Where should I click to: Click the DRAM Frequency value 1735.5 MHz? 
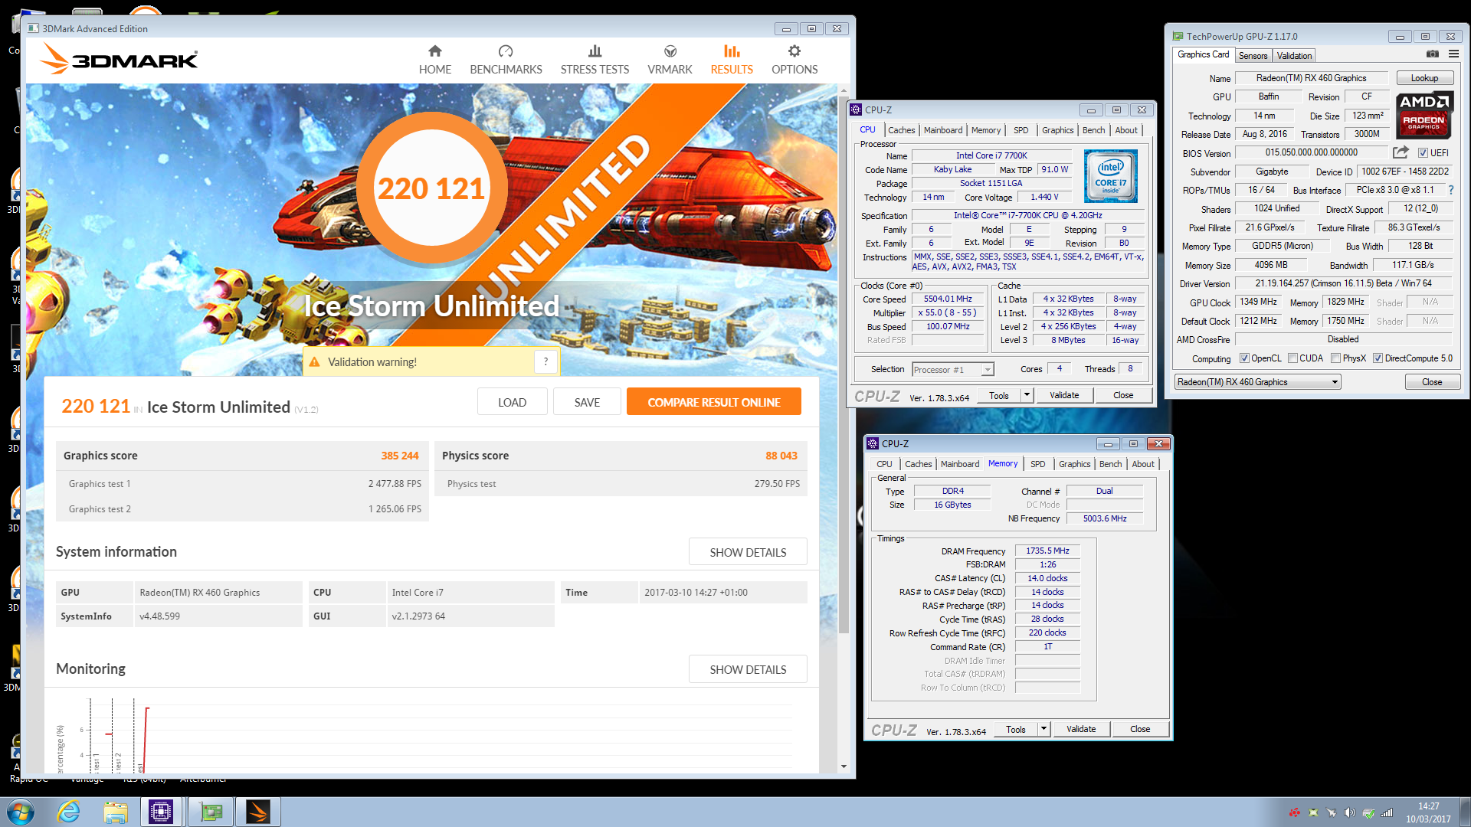point(1047,551)
